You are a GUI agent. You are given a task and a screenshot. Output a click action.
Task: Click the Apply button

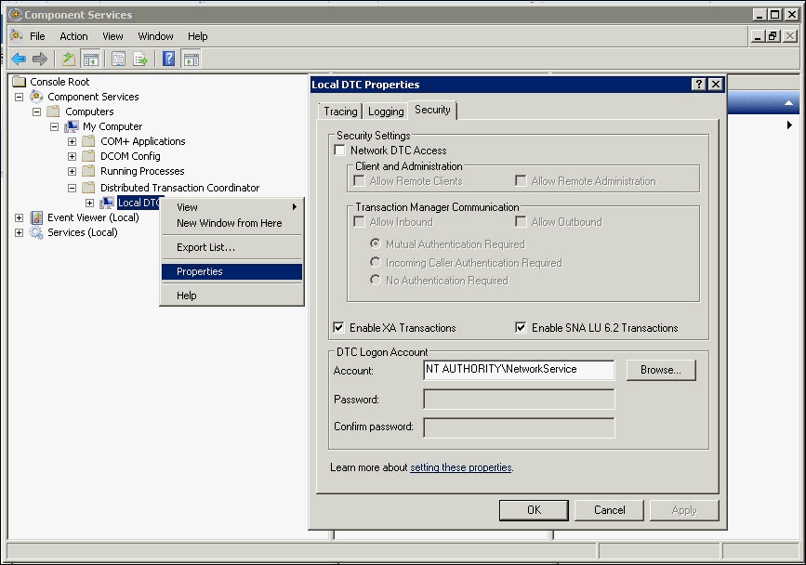click(684, 510)
